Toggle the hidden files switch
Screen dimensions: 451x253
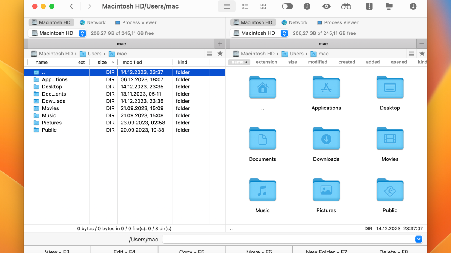coord(287,6)
